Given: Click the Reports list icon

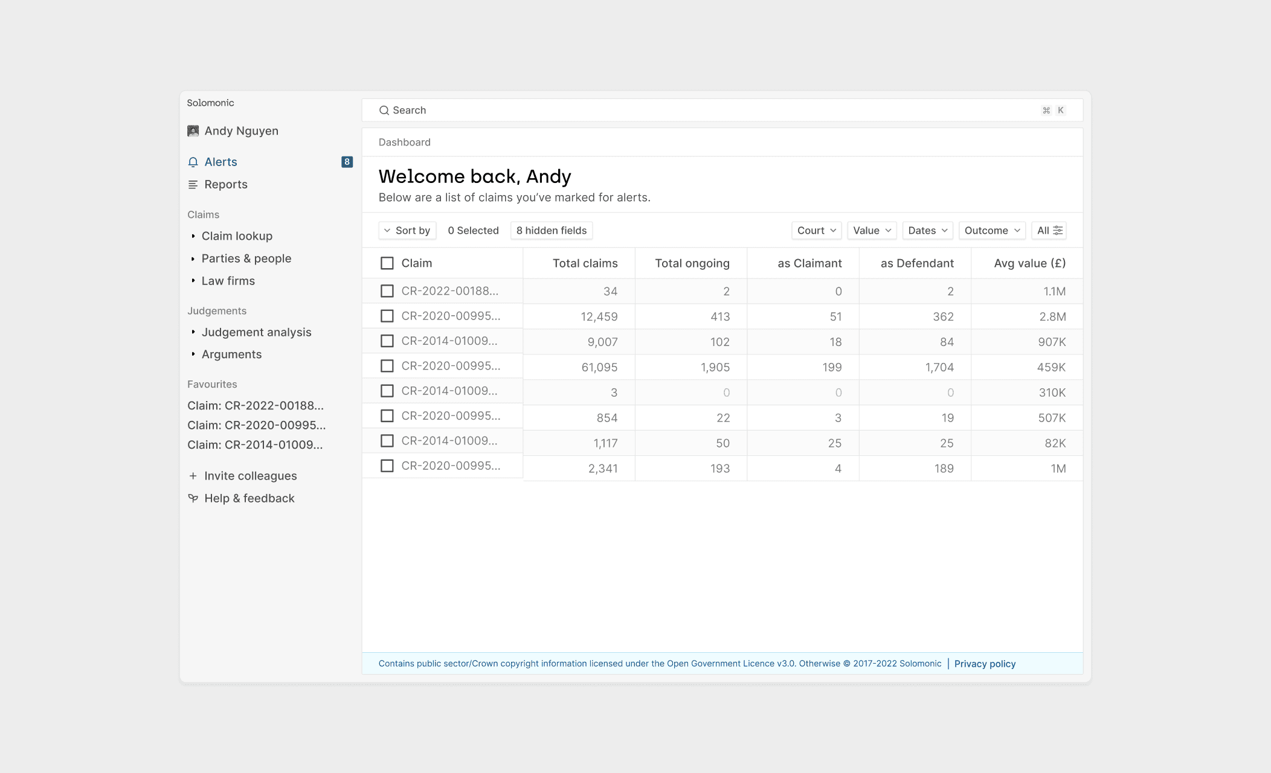Looking at the screenshot, I should coord(193,185).
